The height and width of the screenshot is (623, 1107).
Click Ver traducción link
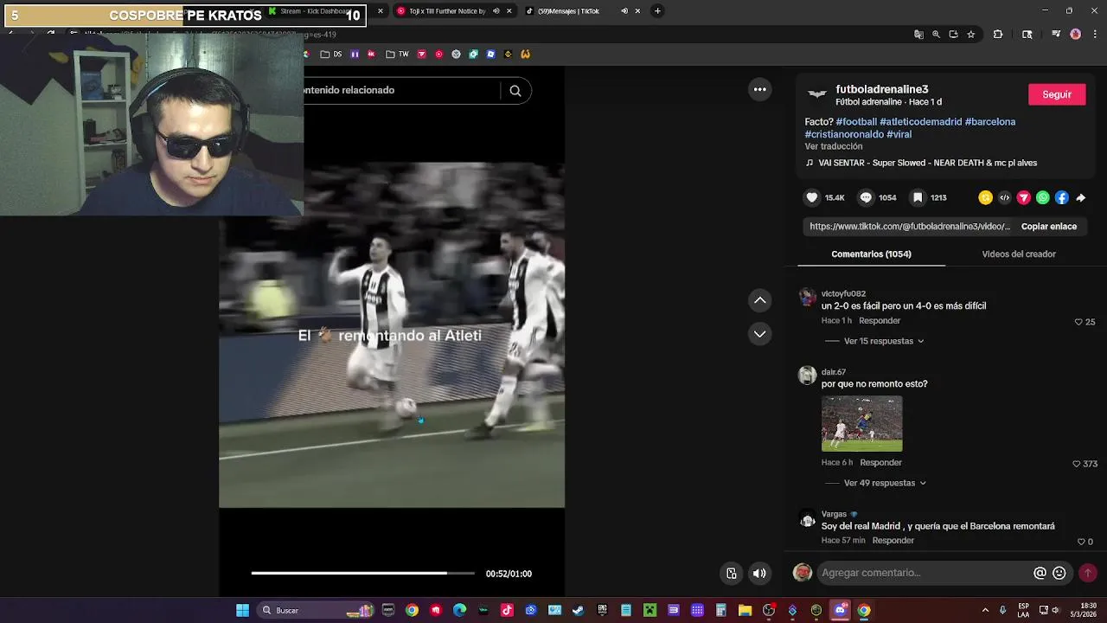click(x=833, y=146)
